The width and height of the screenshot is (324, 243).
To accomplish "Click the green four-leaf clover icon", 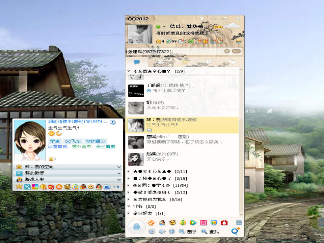I will [x=191, y=41].
